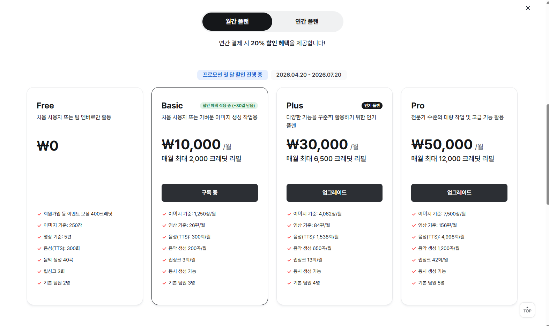Select the 월간 플랜 tab
This screenshot has height=326, width=549.
tap(237, 22)
